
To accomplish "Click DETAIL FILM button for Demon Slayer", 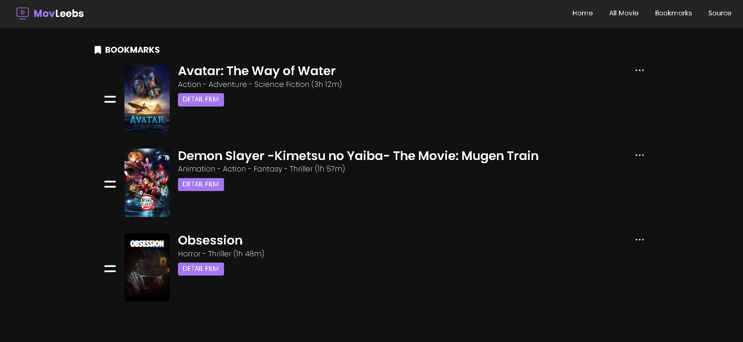I will (201, 184).
